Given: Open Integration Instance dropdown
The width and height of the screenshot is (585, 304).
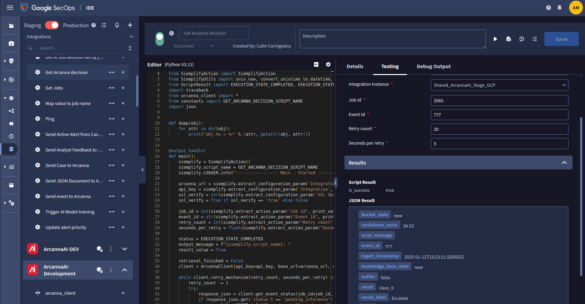Looking at the screenshot, I should coord(499,85).
